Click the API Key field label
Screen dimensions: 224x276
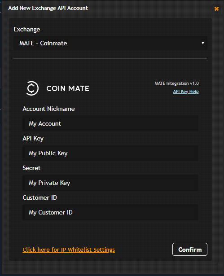[33, 139]
